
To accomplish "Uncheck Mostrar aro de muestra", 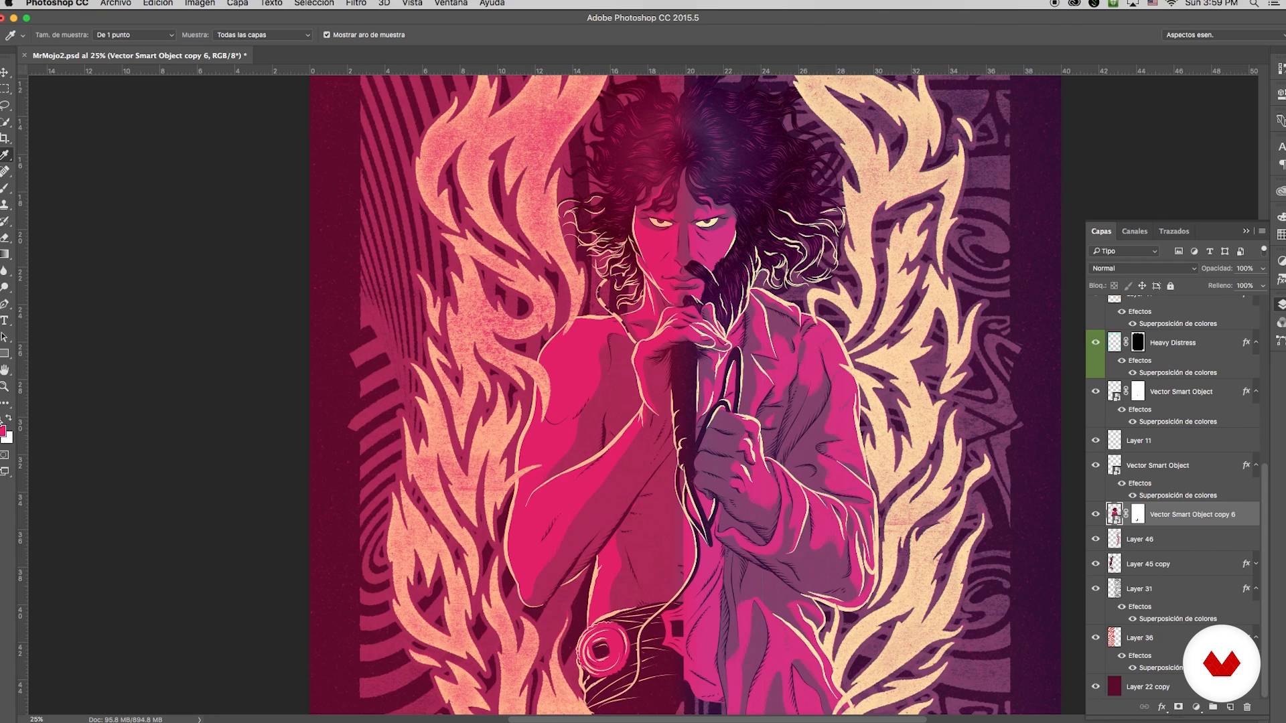I will [x=327, y=35].
